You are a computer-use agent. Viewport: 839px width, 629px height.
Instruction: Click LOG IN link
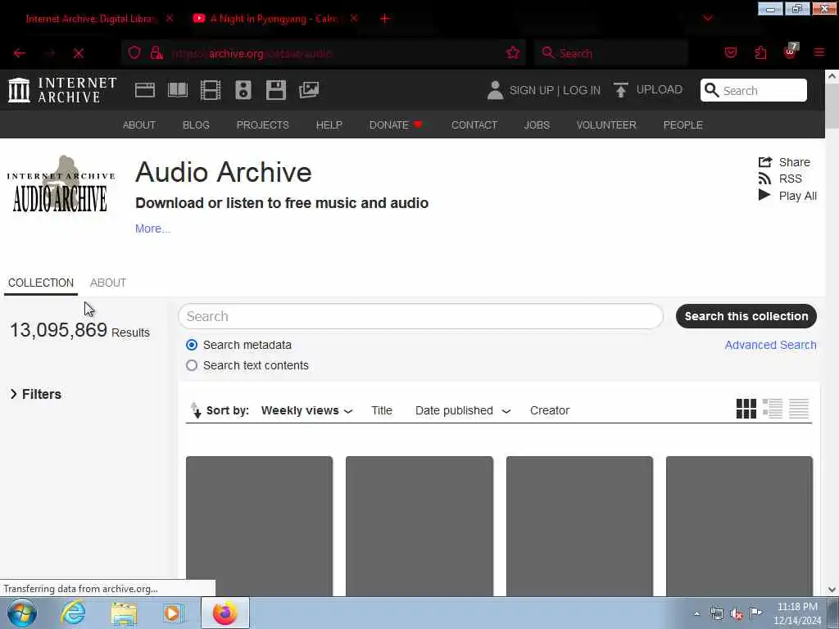[x=582, y=90]
